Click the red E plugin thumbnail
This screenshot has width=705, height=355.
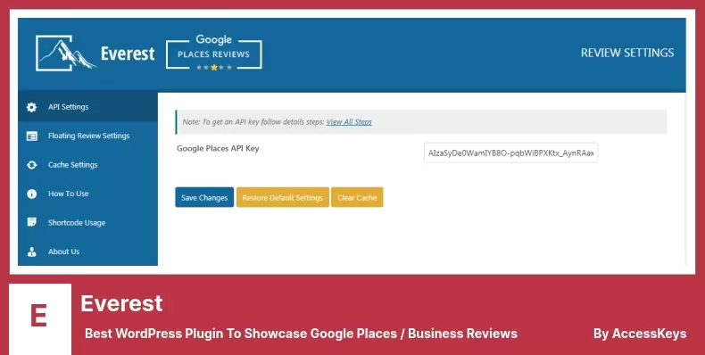(x=39, y=318)
